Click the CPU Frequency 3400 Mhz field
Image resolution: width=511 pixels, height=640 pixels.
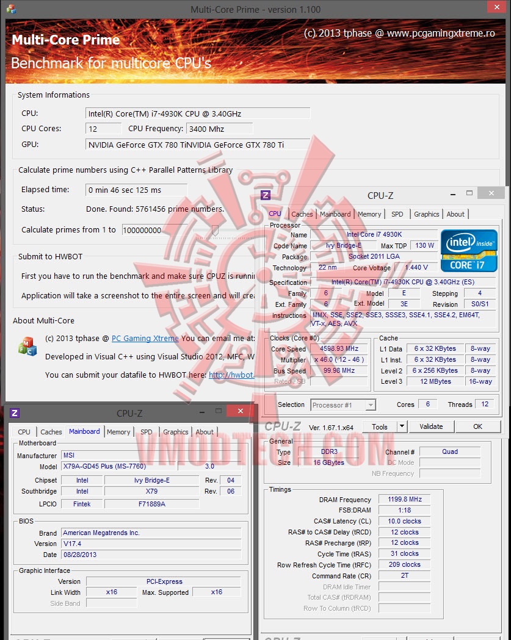coord(219,129)
